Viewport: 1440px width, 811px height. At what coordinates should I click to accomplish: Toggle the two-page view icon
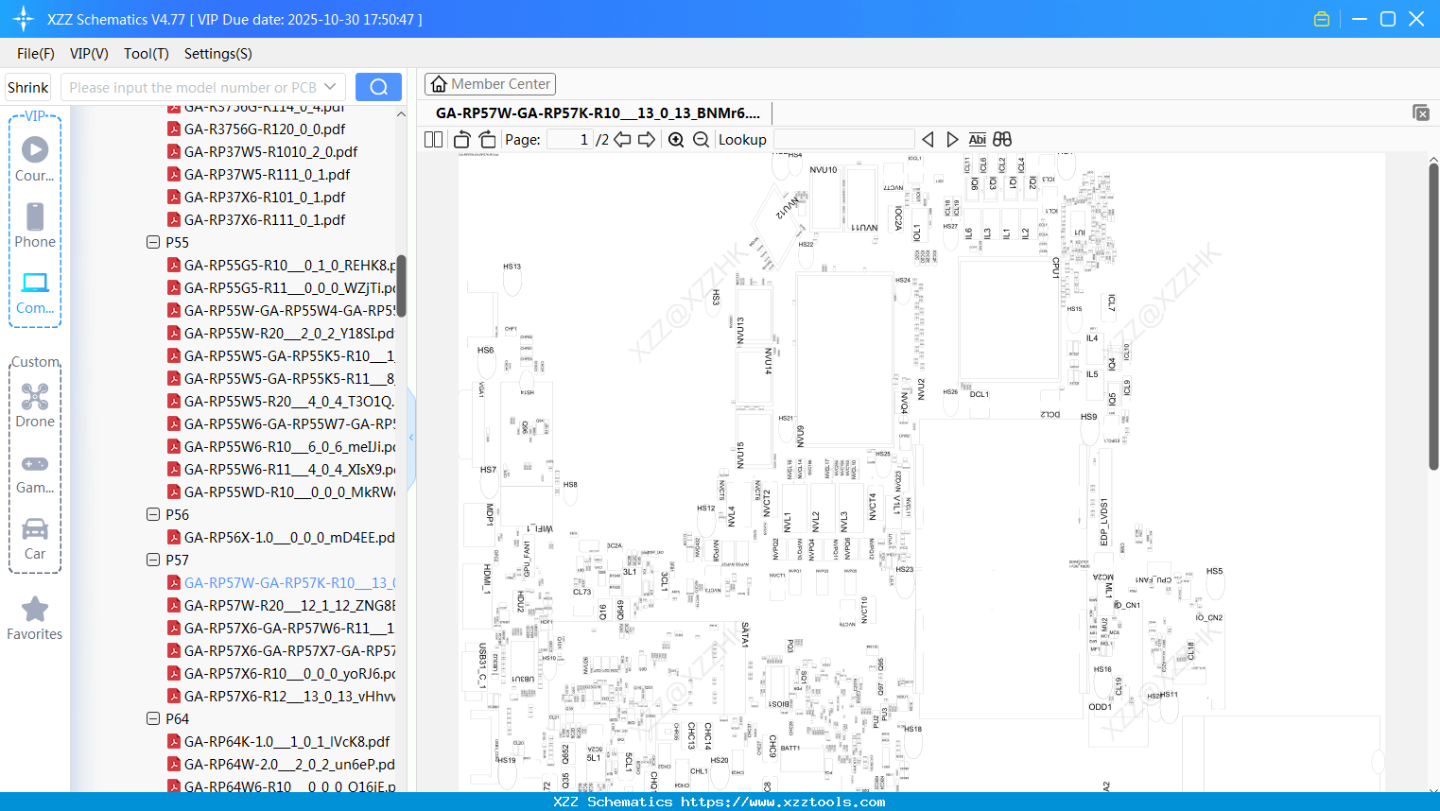[x=434, y=139]
